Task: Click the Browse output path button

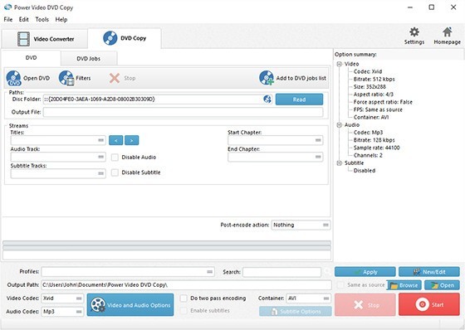Action: click(x=404, y=285)
